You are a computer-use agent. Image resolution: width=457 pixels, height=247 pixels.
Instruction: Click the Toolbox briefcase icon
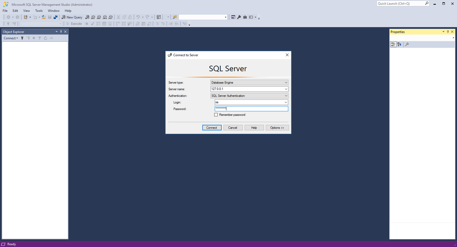pyautogui.click(x=245, y=17)
